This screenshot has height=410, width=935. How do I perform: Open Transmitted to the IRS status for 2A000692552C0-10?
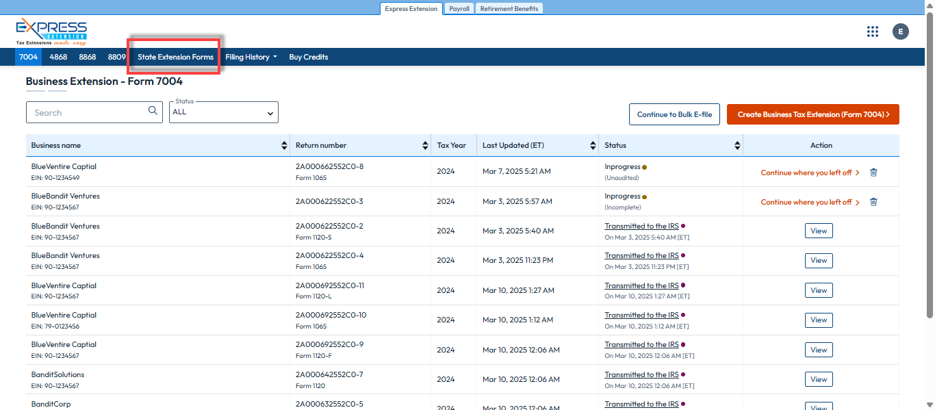pos(641,315)
